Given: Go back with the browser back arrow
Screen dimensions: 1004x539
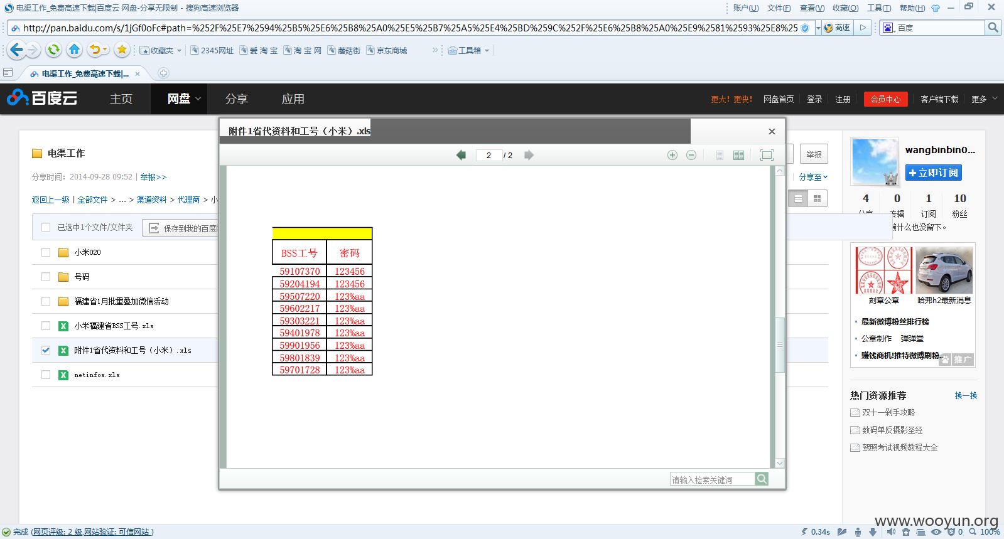Looking at the screenshot, I should (x=17, y=50).
